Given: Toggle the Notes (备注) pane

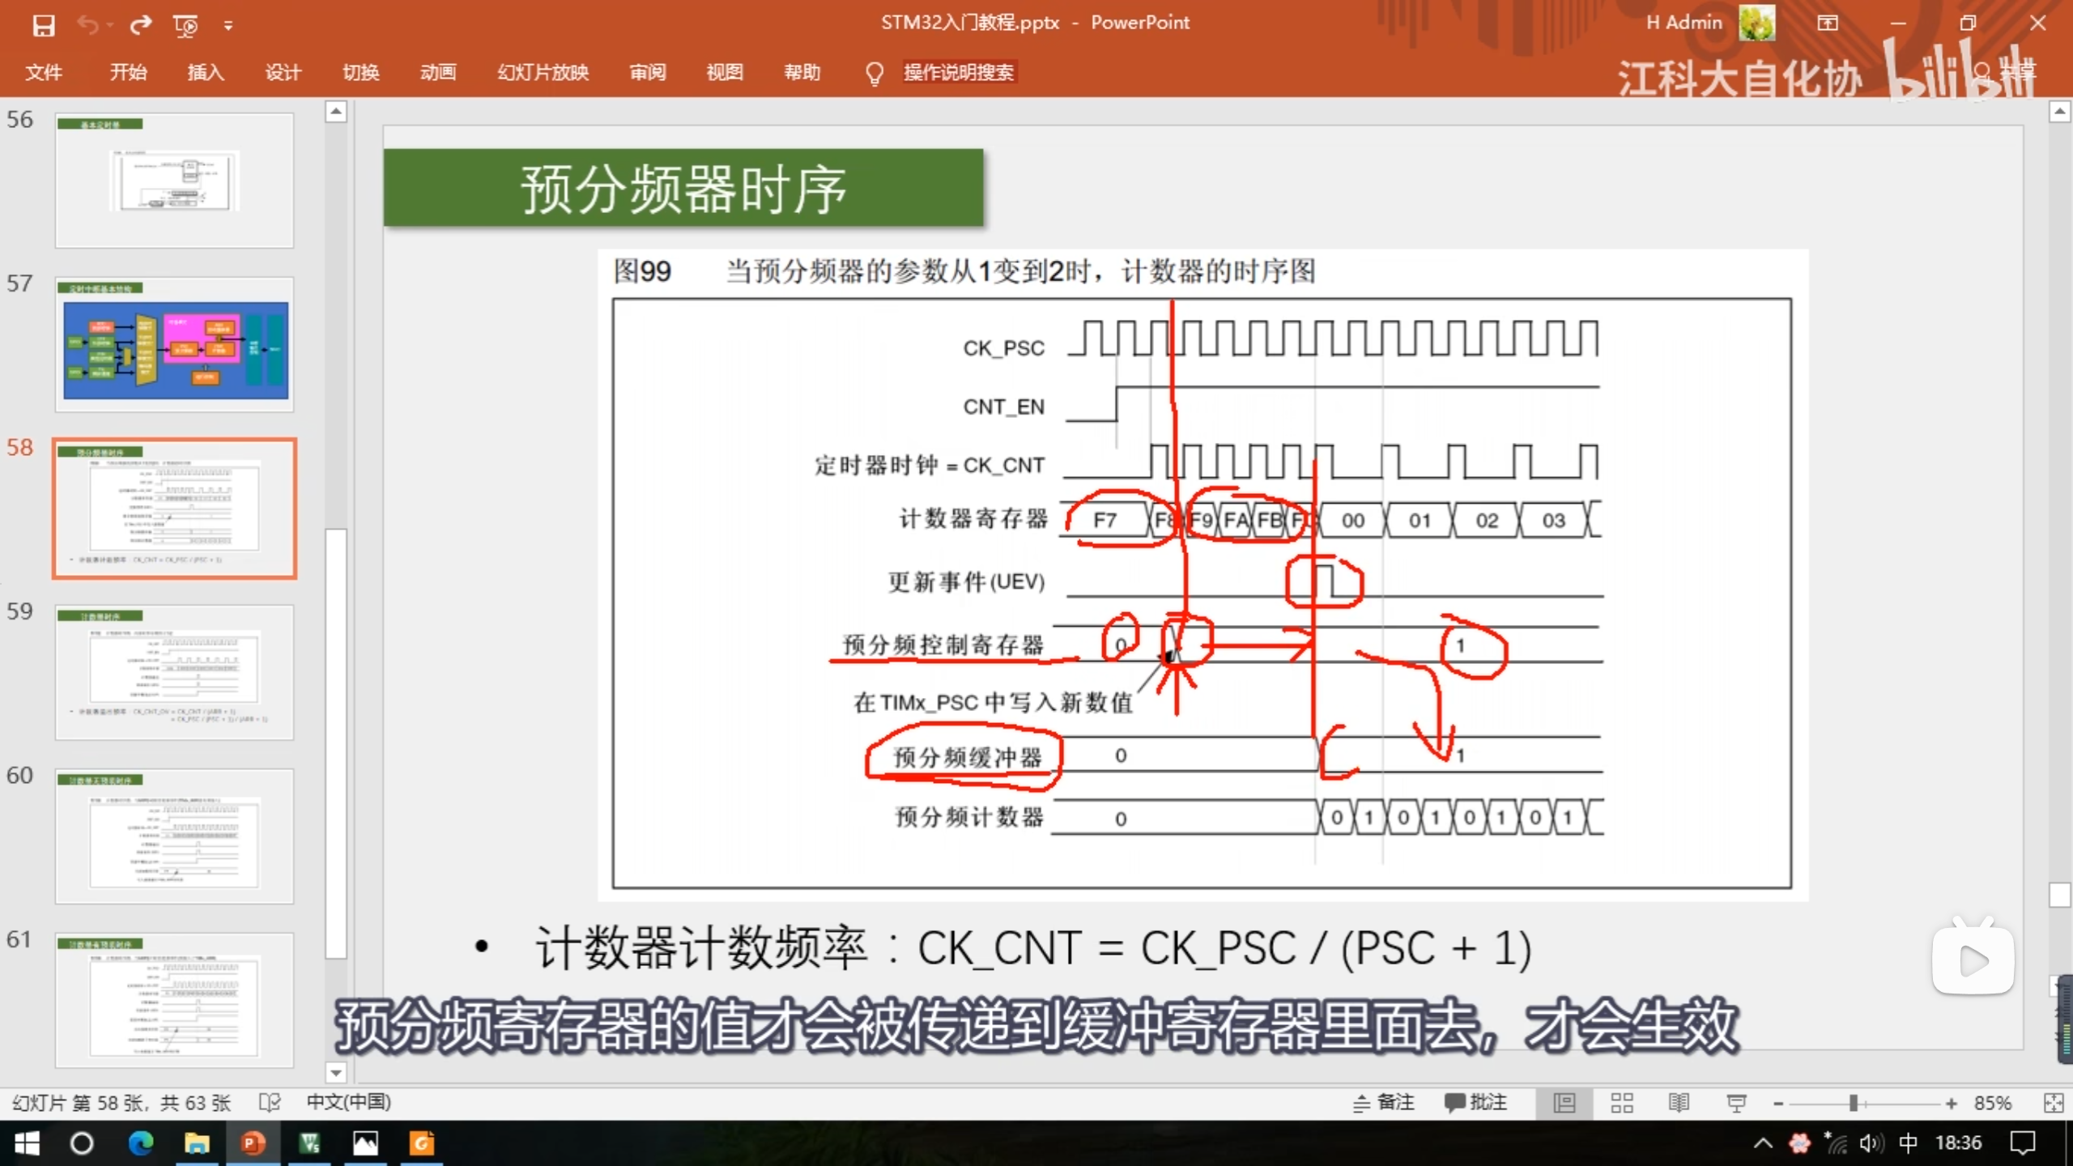Looking at the screenshot, I should (x=1384, y=1103).
